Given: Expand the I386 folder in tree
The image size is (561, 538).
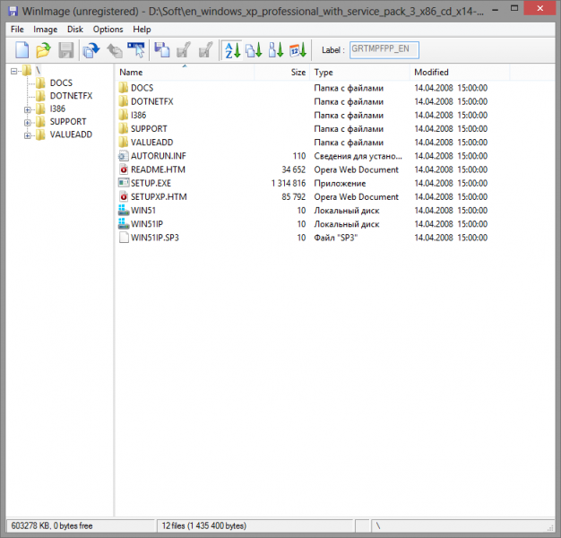Looking at the screenshot, I should point(27,109).
